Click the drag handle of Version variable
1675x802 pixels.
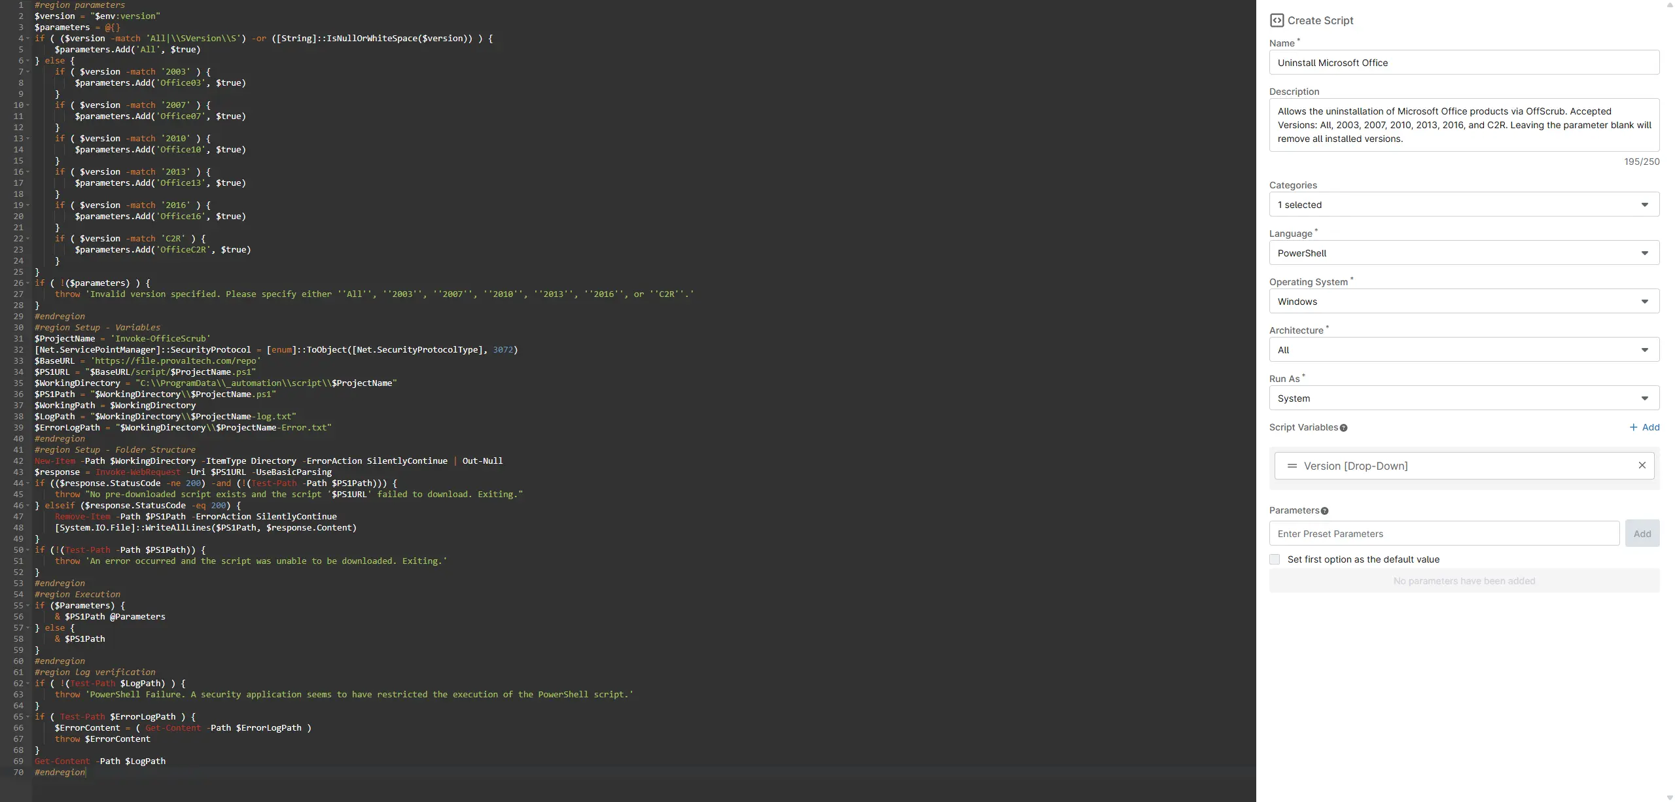click(x=1292, y=466)
